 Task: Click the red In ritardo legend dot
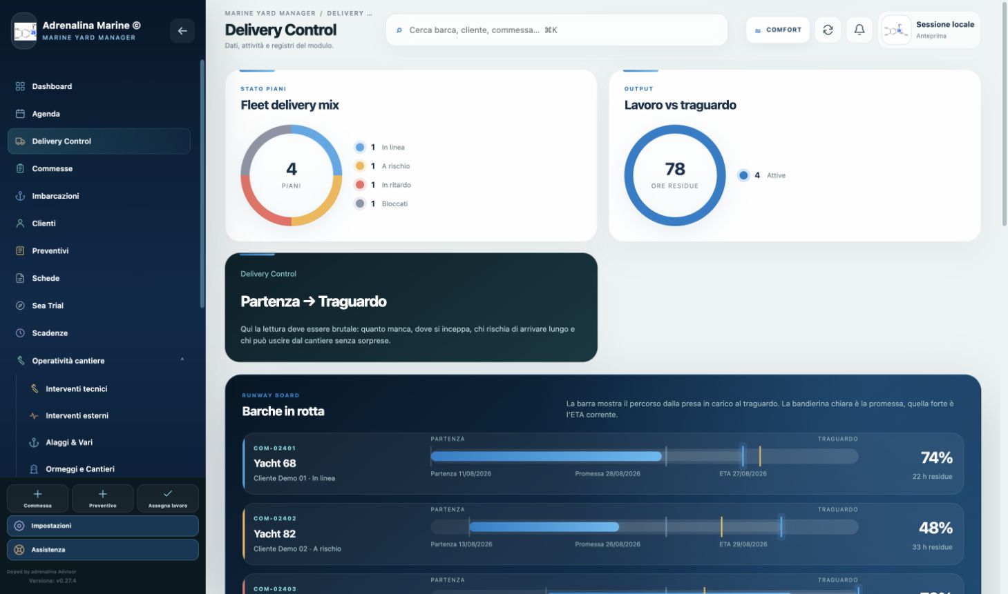360,185
